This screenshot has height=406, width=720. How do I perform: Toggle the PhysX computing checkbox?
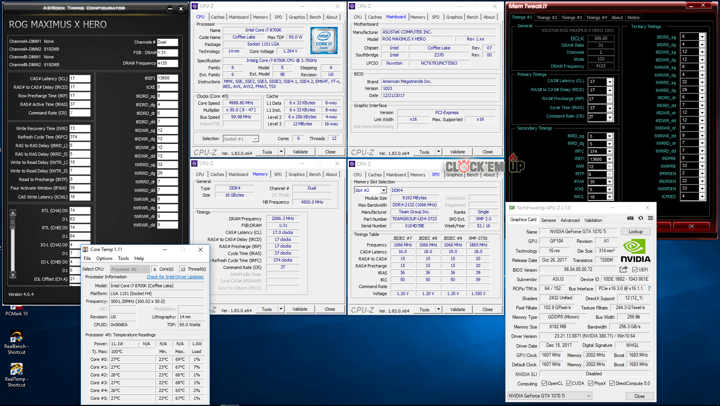tap(590, 383)
